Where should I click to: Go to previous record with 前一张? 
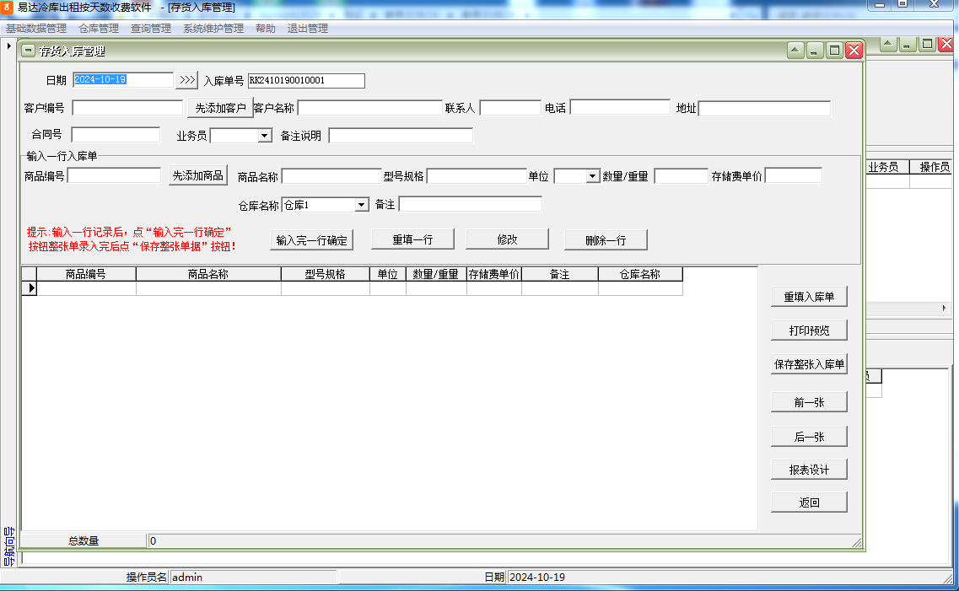[809, 402]
